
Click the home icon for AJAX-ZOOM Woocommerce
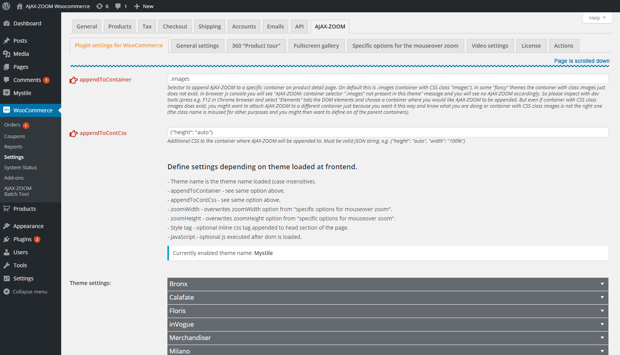click(20, 6)
